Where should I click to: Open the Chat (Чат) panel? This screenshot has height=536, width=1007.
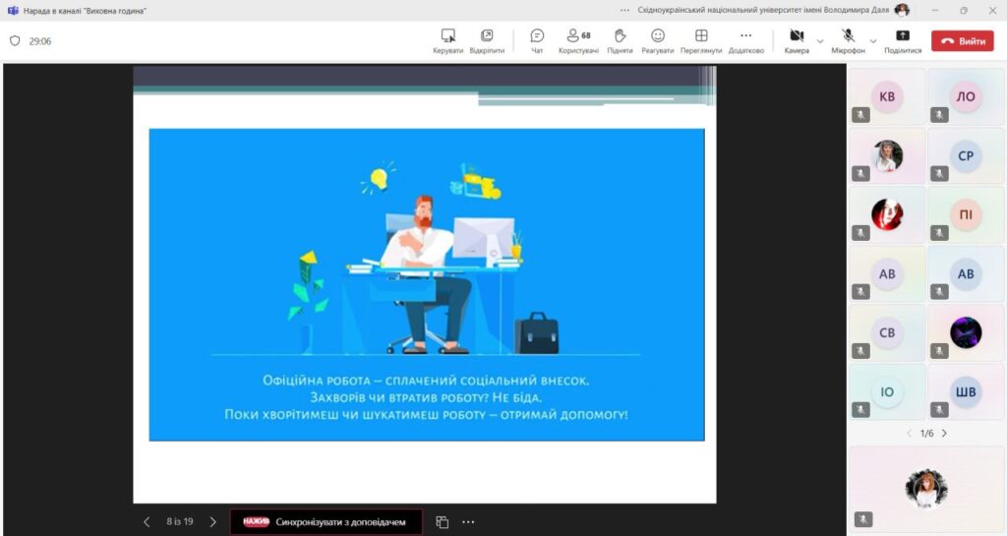coord(537,36)
